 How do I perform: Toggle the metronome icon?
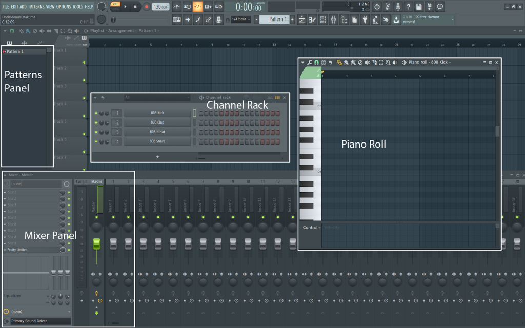[x=177, y=6]
